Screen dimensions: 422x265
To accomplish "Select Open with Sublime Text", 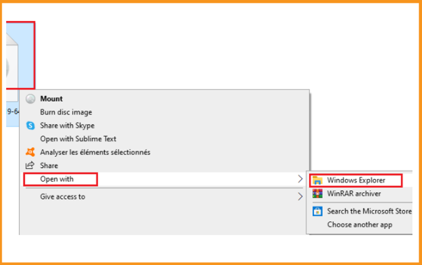I will 78,139.
